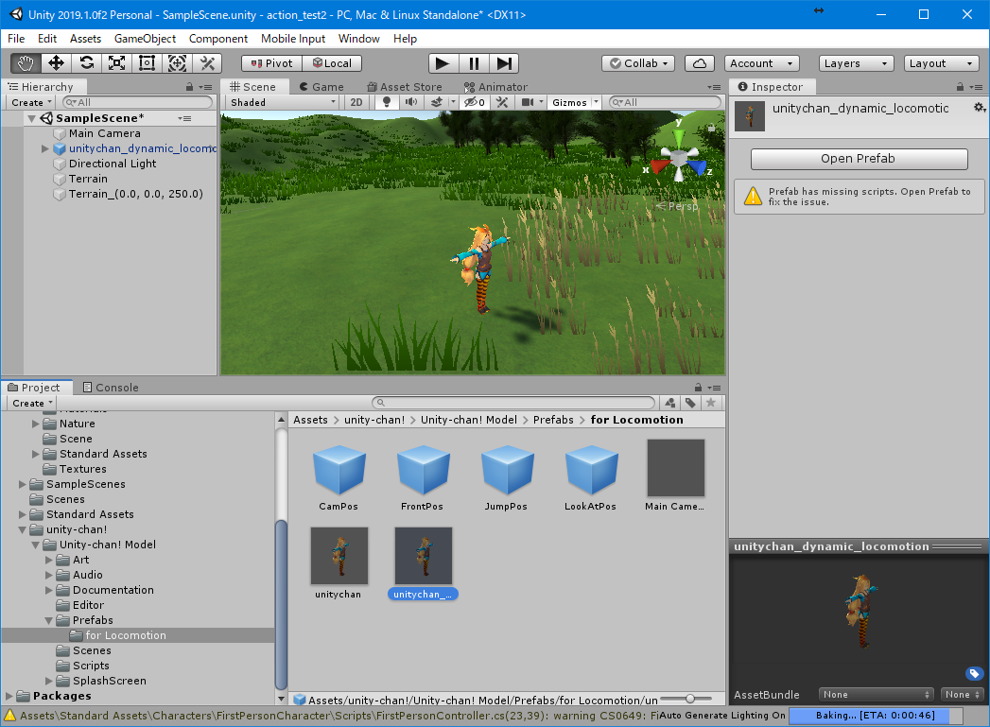Screen dimensions: 990x727
Task: Switch to the Asset Store tab
Action: click(405, 87)
